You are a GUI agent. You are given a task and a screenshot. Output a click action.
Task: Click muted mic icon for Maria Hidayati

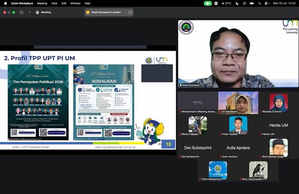coord(180,134)
